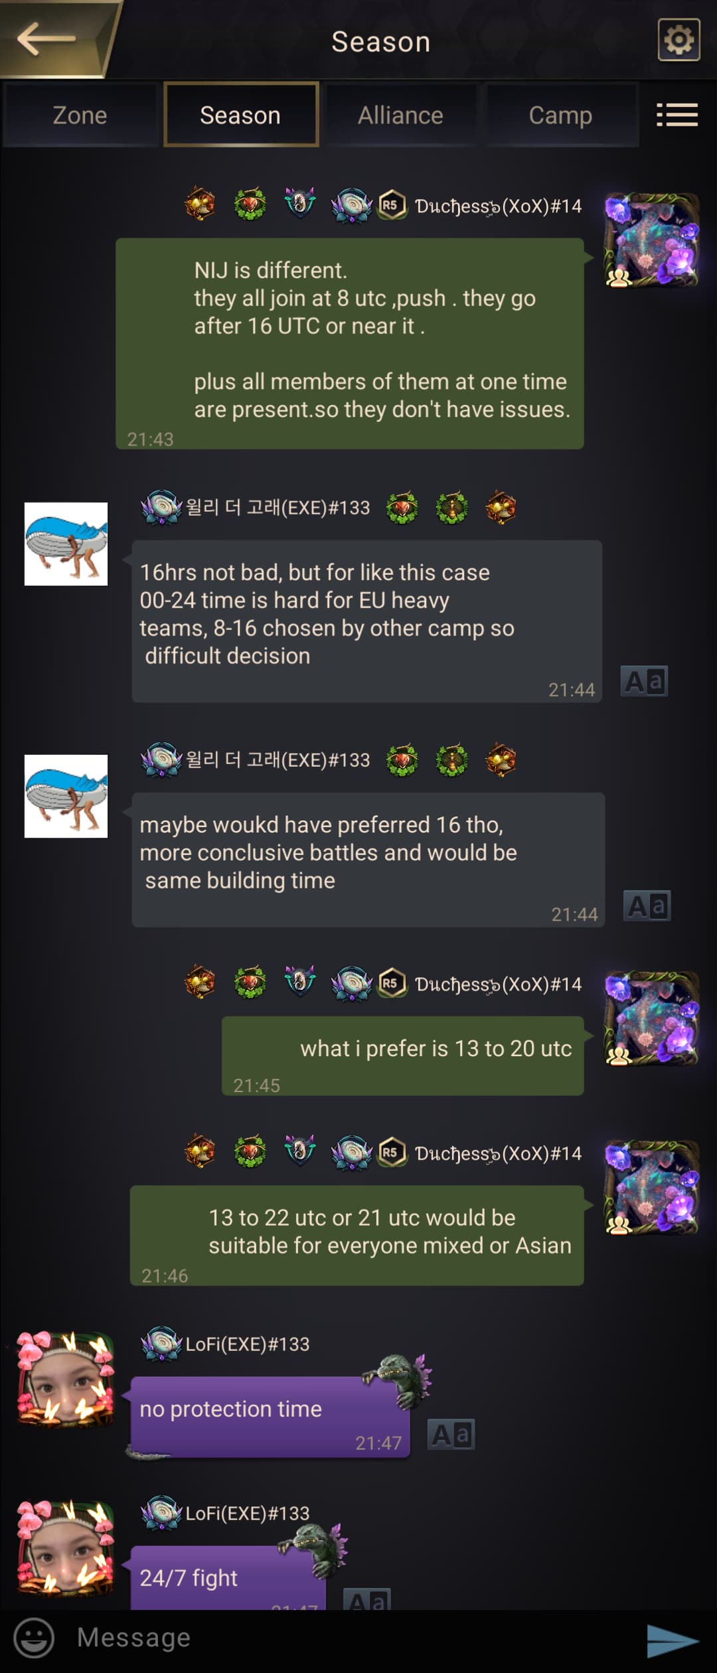Tap Duchess(XoX)#14 name above '13 to 20 utc'
The image size is (717, 1673).
(498, 984)
